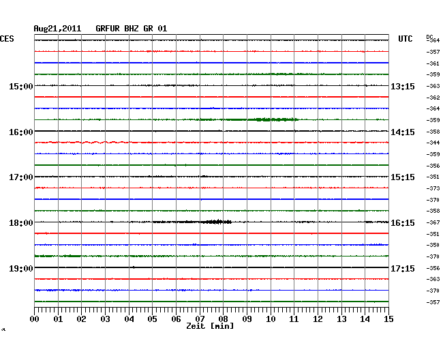The image size is (443, 337).
Task: Click minute tick label 13 on Zeit axis
Action: (341, 319)
